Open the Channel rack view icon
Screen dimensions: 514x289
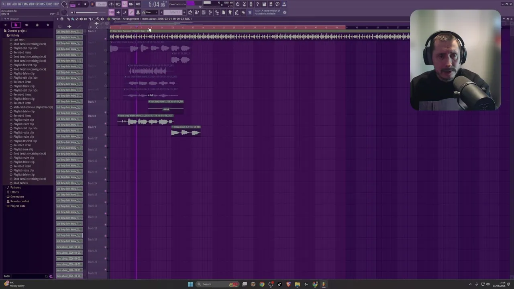point(204,12)
